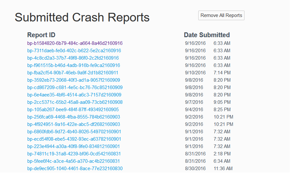Open crash report bp-7311daeb-fe0d-402c-b622-5e2ca2160916
This screenshot has width=308, height=173.
pos(74,51)
